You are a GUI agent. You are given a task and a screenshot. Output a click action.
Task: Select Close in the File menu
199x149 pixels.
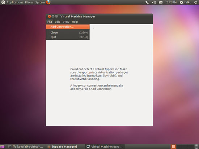(x=68, y=32)
